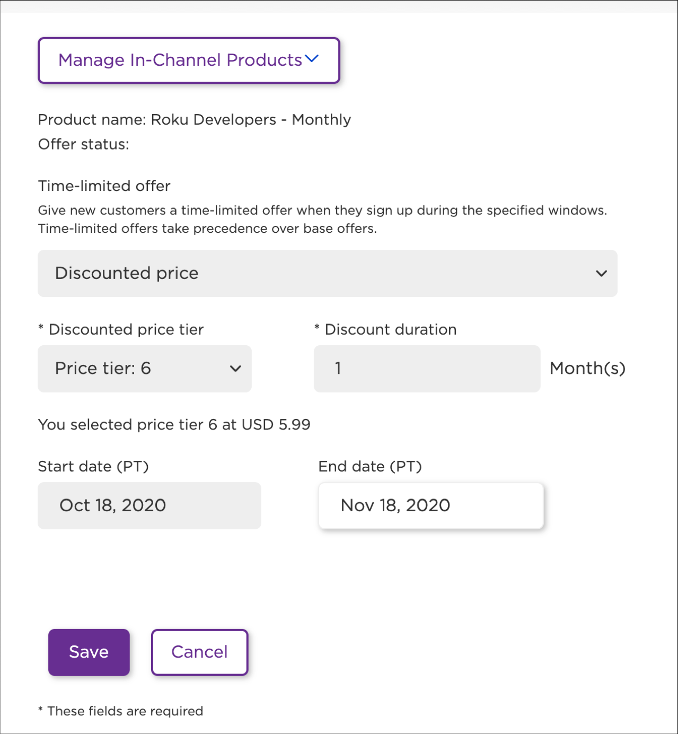Select Oct 18, 2020 start date box
Image resolution: width=678 pixels, height=734 pixels.
tap(149, 505)
